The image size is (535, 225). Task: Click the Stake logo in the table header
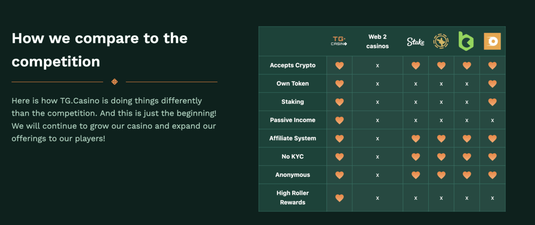(415, 42)
